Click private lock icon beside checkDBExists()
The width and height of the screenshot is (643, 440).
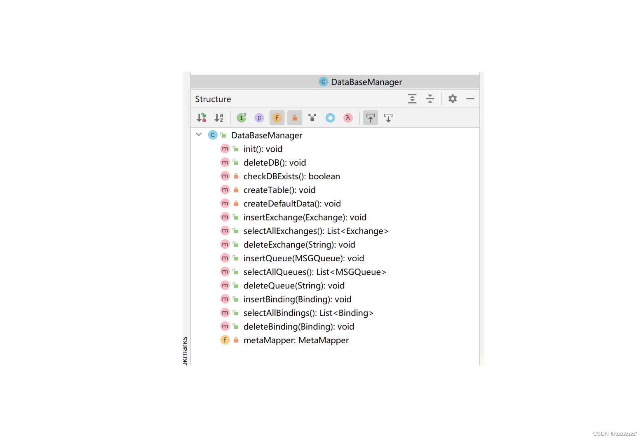pyautogui.click(x=236, y=176)
